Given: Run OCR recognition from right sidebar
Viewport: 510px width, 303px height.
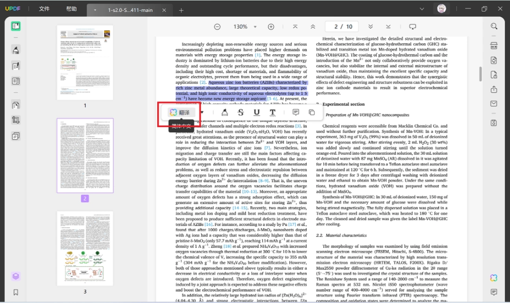Looking at the screenshot, I should [x=494, y=46].
